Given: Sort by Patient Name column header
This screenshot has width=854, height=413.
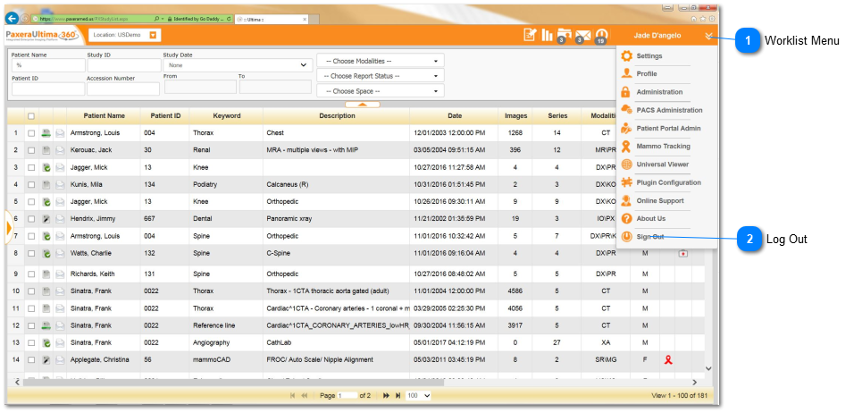Looking at the screenshot, I should pyautogui.click(x=104, y=115).
